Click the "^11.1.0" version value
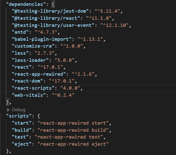 coord(99,18)
